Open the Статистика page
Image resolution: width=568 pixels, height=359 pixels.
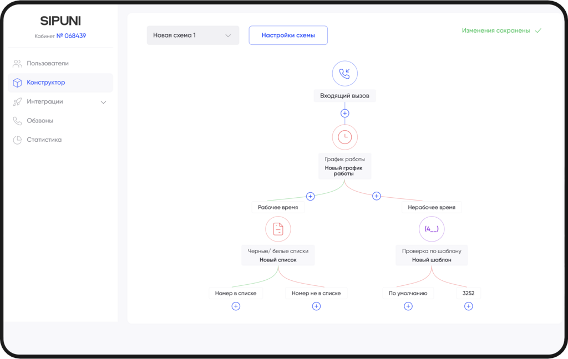(x=44, y=140)
